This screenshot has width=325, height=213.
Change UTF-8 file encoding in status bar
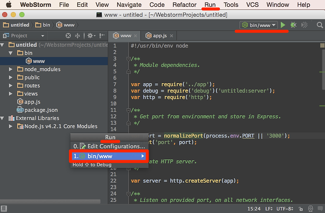coord(285,208)
